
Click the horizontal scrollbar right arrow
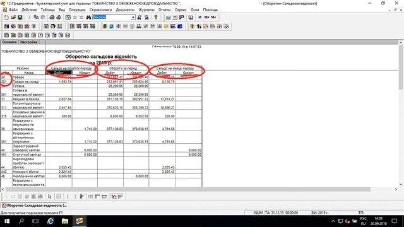[x=396, y=189]
